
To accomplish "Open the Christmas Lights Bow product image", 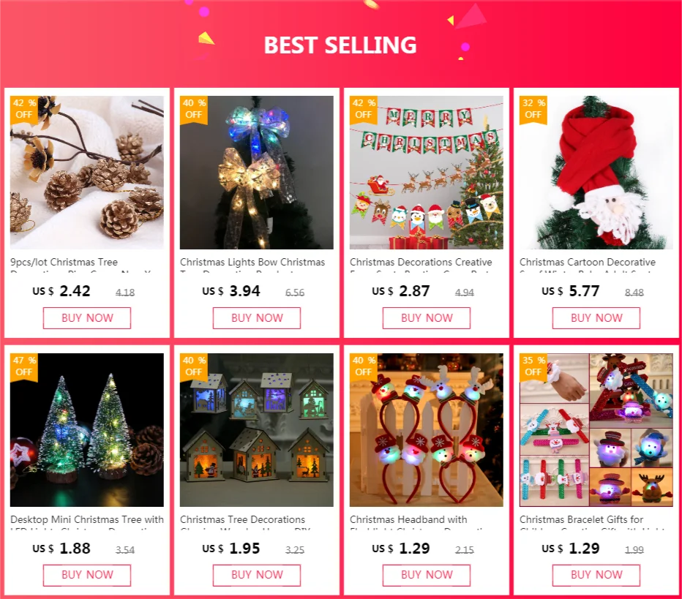I will pyautogui.click(x=257, y=173).
